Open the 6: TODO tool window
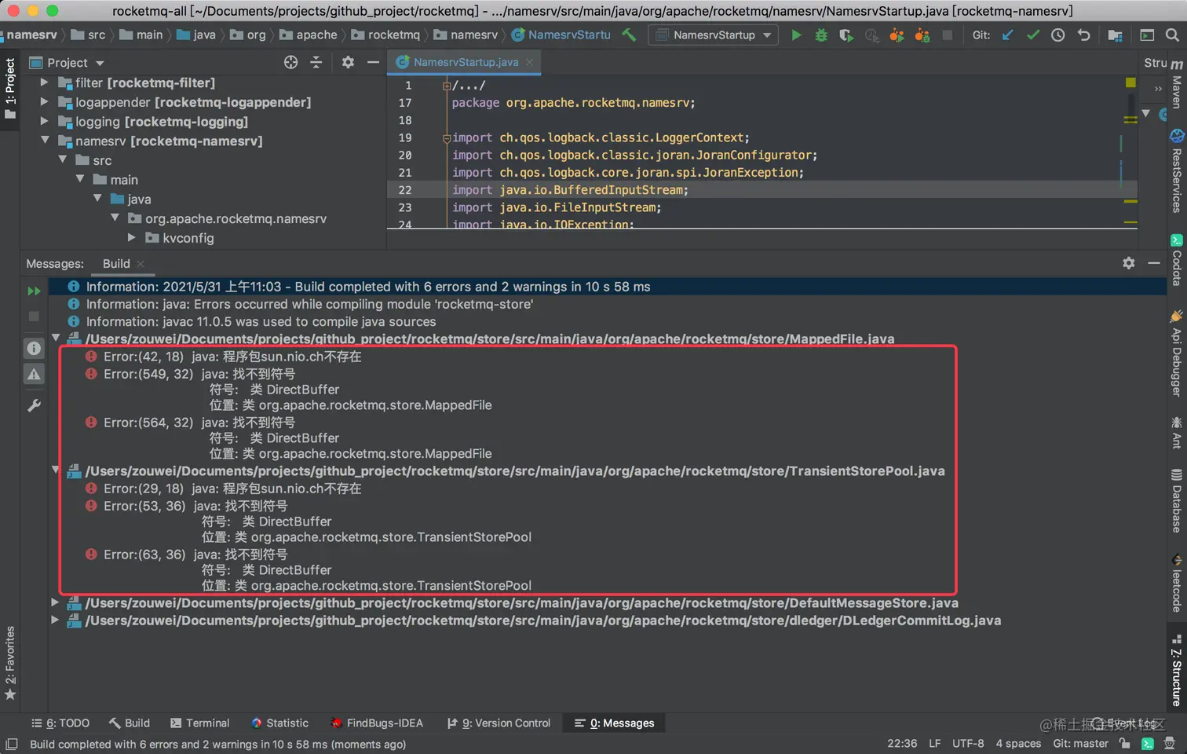1187x754 pixels. (60, 723)
